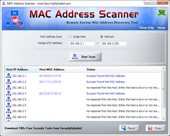Select the 192.168.2.1 row text
Screen dimensions: 170x136
point(19,76)
